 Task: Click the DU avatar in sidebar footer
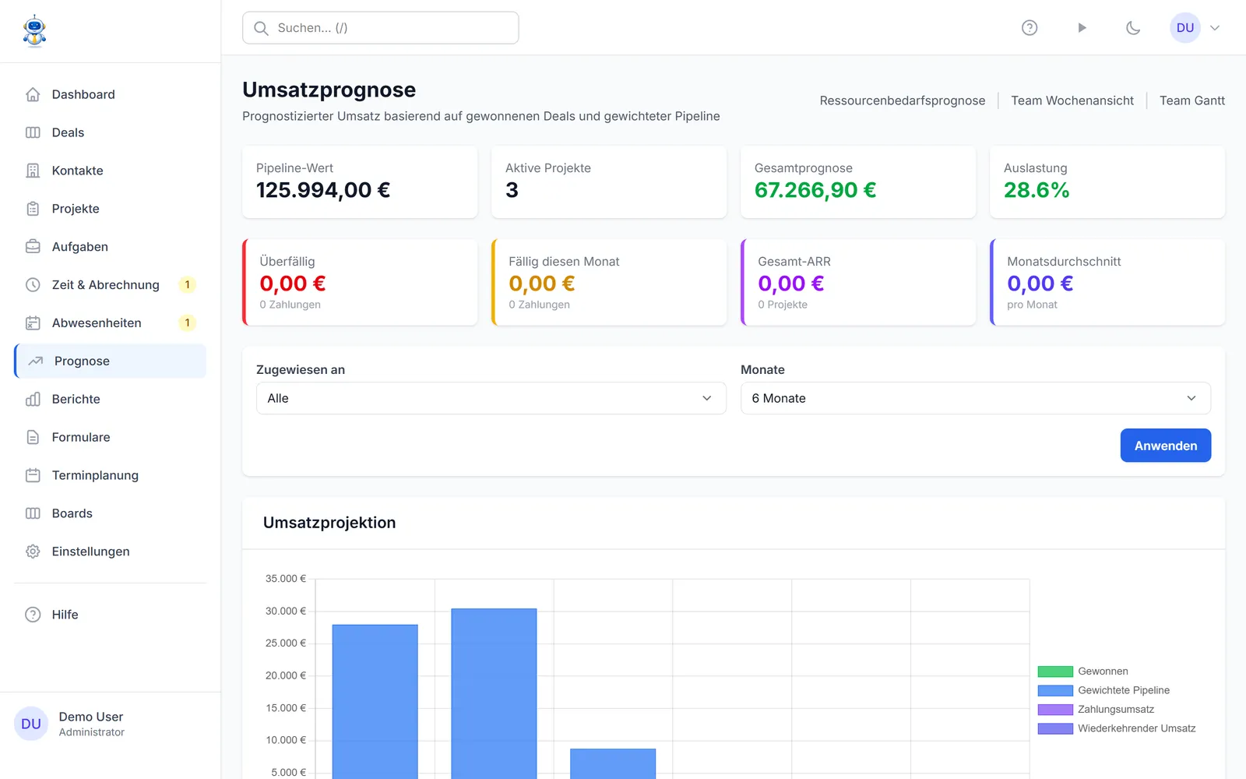31,724
